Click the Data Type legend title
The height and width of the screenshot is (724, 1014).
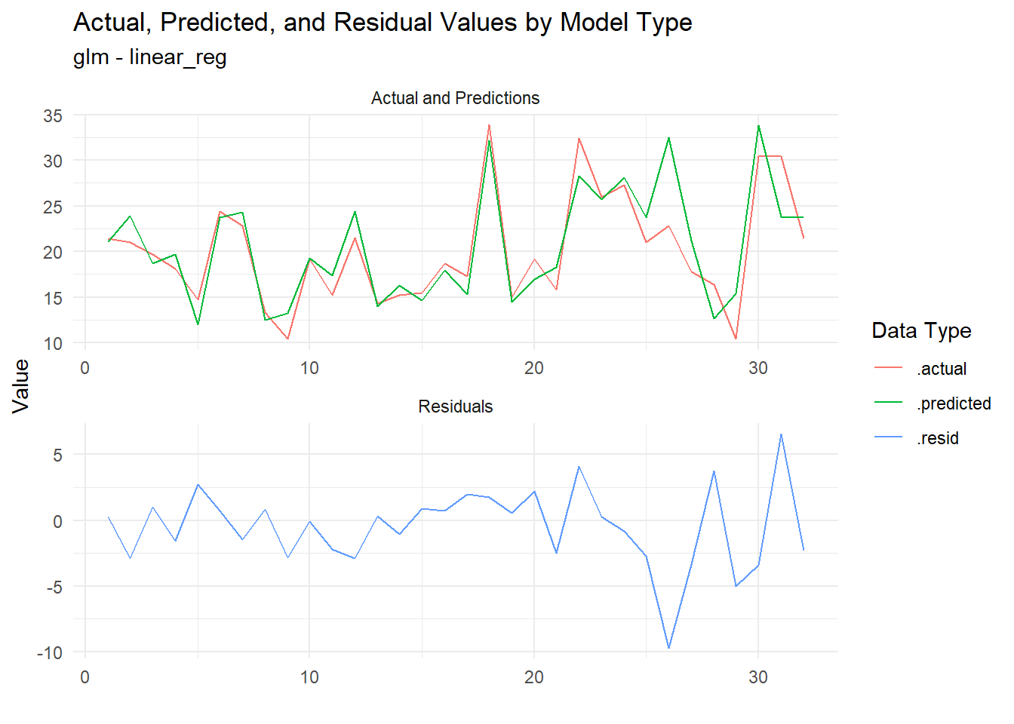click(x=921, y=330)
